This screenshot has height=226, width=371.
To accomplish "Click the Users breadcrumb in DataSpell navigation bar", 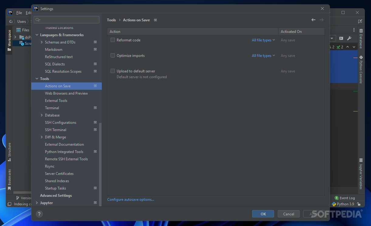I will pos(22,22).
